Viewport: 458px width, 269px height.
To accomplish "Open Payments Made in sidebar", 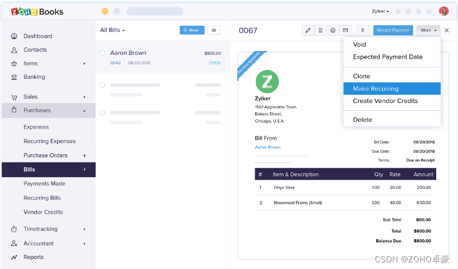I will coord(44,183).
